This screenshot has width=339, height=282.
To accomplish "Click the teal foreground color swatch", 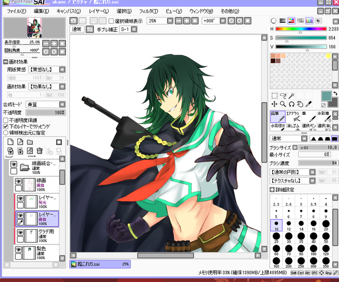I will click(x=326, y=96).
